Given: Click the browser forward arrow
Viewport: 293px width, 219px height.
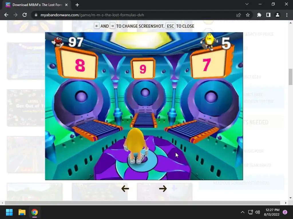Looking at the screenshot, I should pyautogui.click(x=15, y=15).
